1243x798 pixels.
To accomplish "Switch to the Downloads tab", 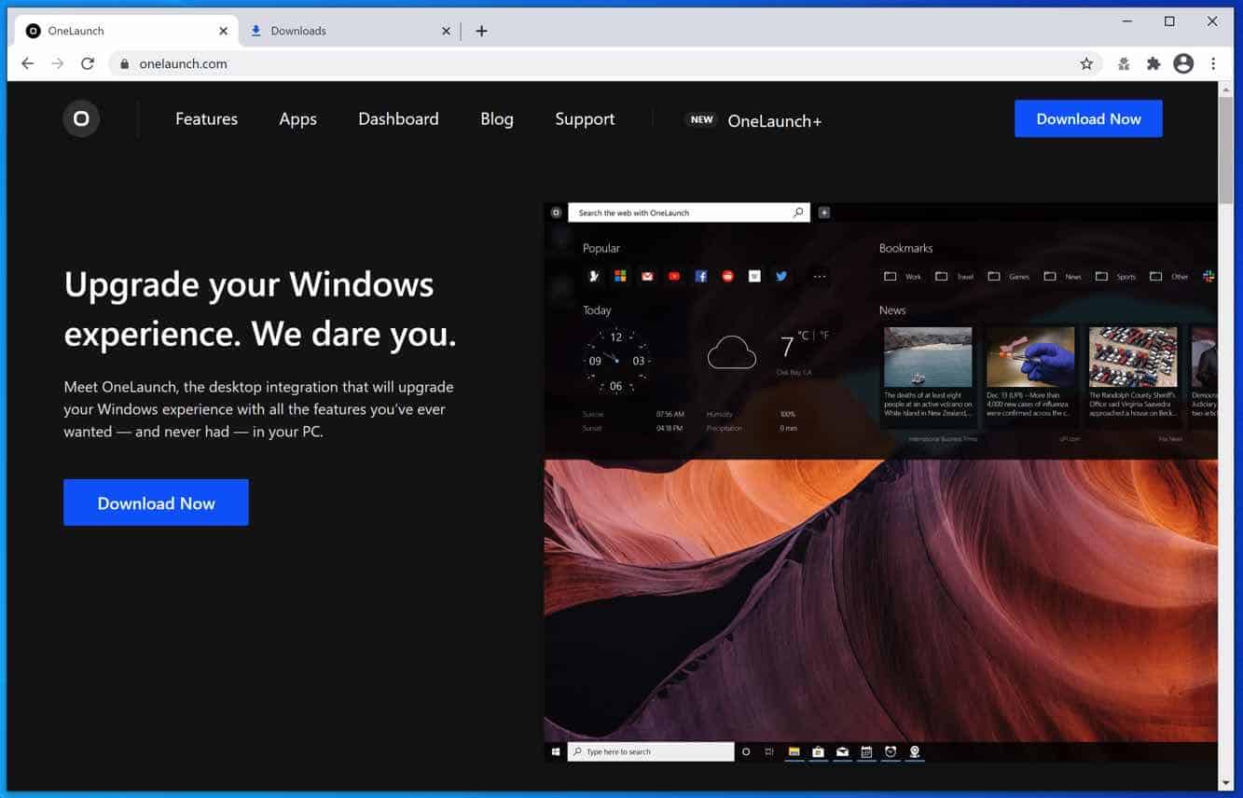I will [350, 31].
